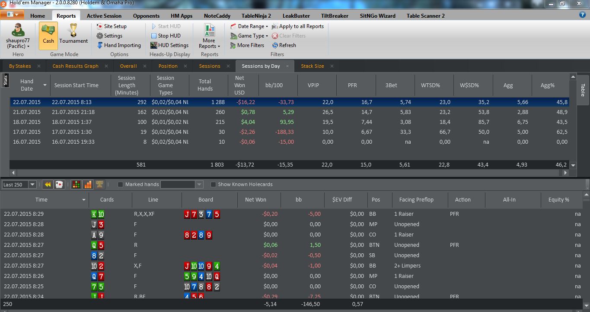
Task: Click the sessions table horizontal scrollbar
Action: pyautogui.click(x=289, y=173)
